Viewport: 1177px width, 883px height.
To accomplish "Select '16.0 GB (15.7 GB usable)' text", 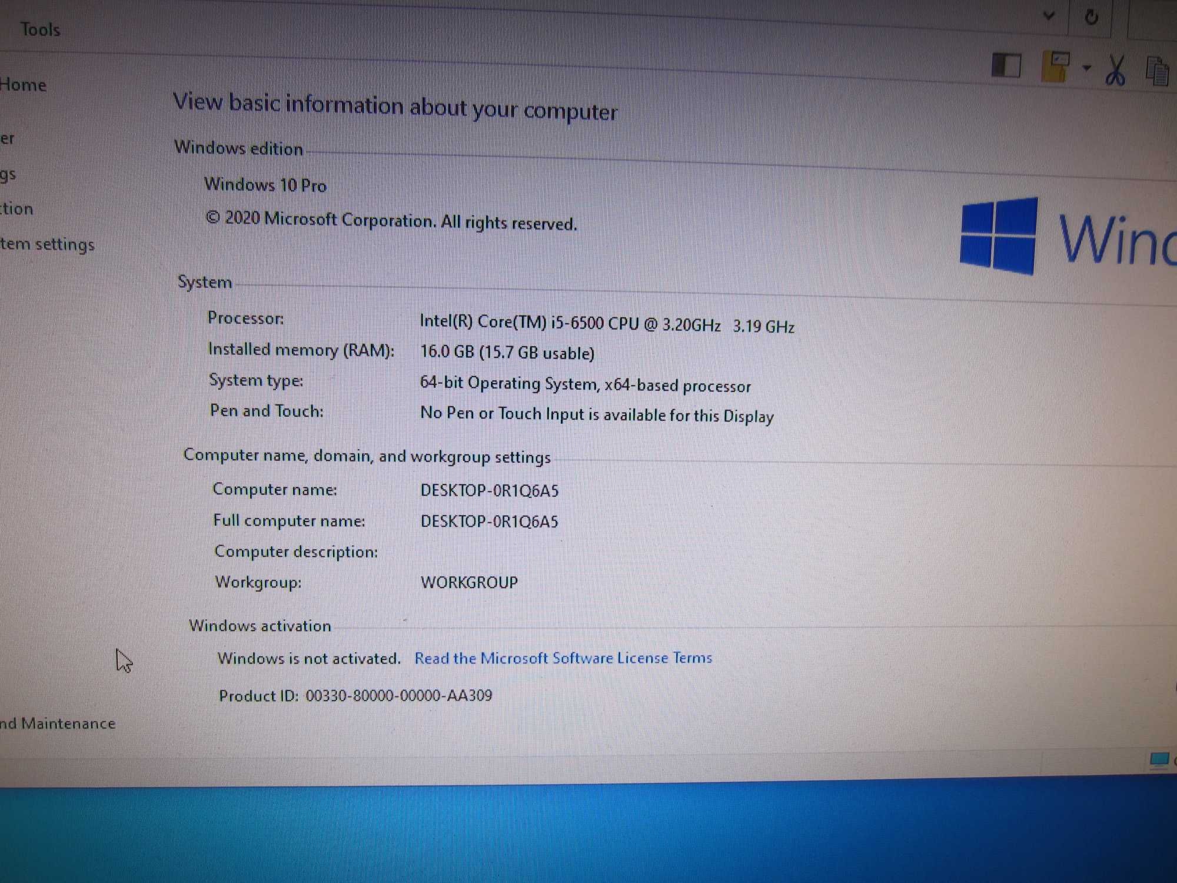I will tap(507, 352).
